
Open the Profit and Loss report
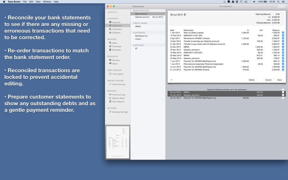pyautogui.click(x=118, y=95)
